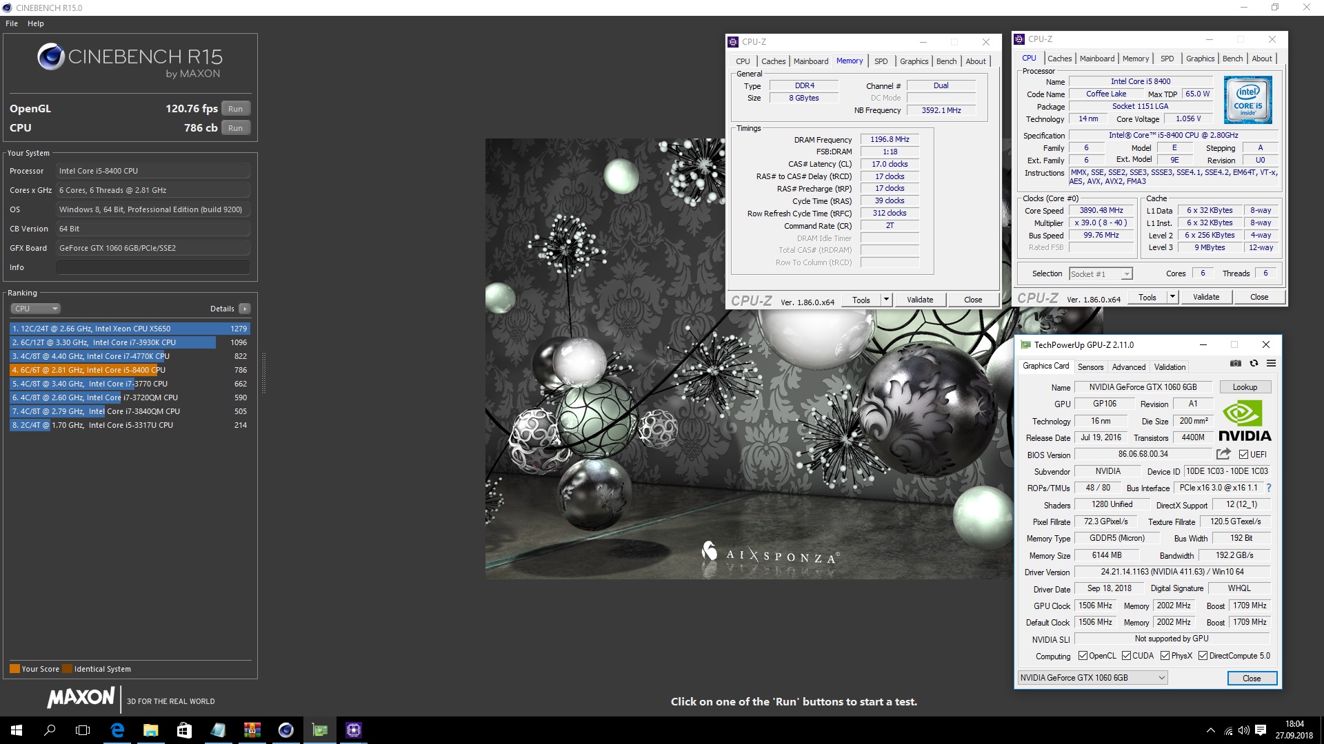1324x744 pixels.
Task: Open the Cinebench Help menu
Action: (36, 23)
